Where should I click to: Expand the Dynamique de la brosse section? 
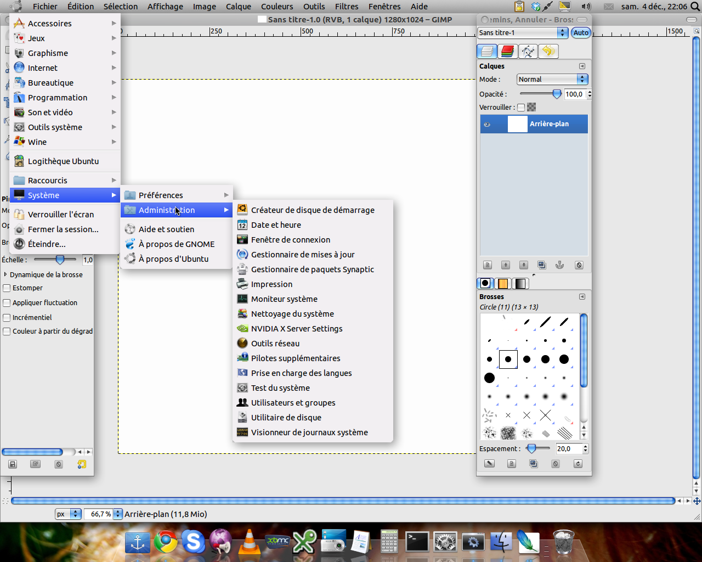pos(6,274)
